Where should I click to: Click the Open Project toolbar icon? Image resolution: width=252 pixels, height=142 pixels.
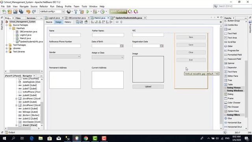tap(15, 11)
